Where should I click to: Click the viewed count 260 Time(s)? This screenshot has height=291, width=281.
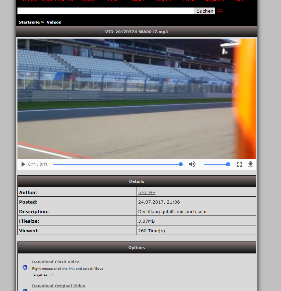(152, 231)
